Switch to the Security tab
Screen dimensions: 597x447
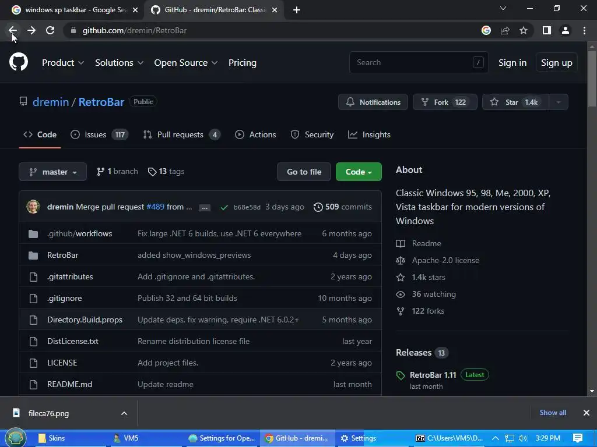(312, 134)
